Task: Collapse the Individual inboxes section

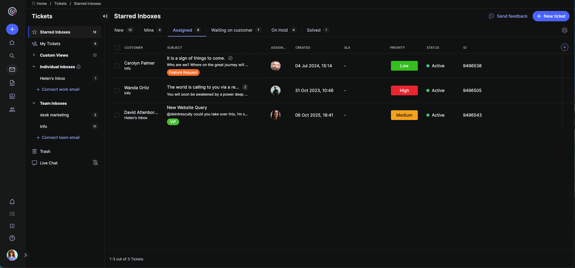Action: tap(34, 67)
